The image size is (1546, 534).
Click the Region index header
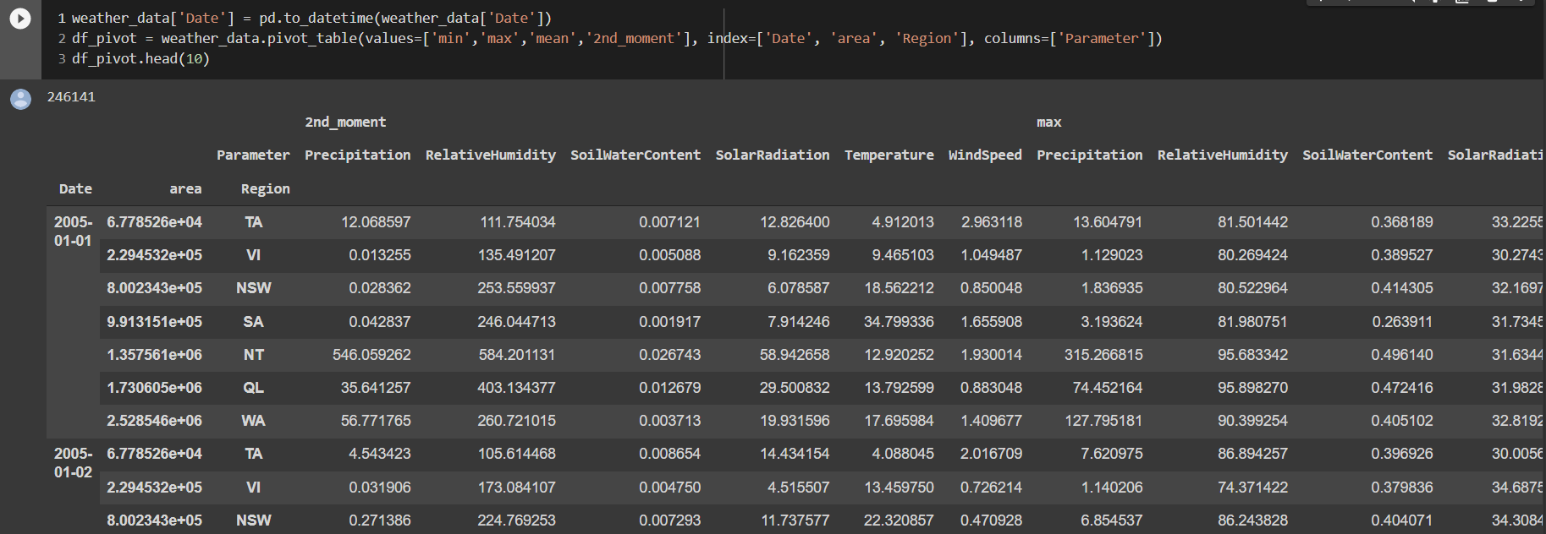click(x=266, y=188)
